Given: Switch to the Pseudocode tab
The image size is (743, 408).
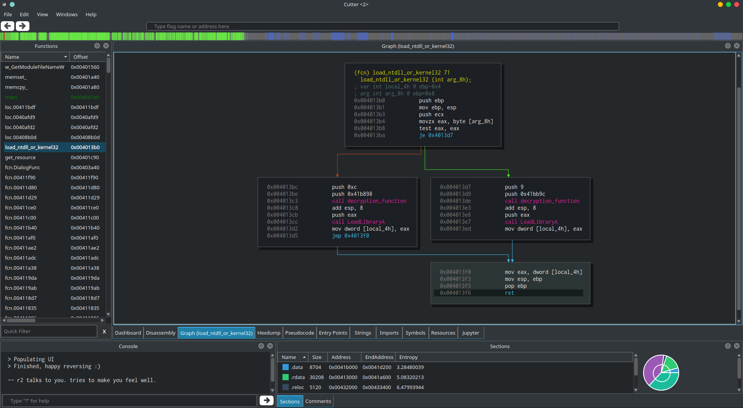Looking at the screenshot, I should (299, 333).
